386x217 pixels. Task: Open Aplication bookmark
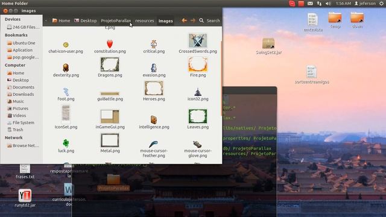click(20, 50)
